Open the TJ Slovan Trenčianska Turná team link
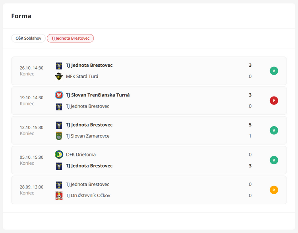This screenshot has height=233, width=298. pos(98,95)
